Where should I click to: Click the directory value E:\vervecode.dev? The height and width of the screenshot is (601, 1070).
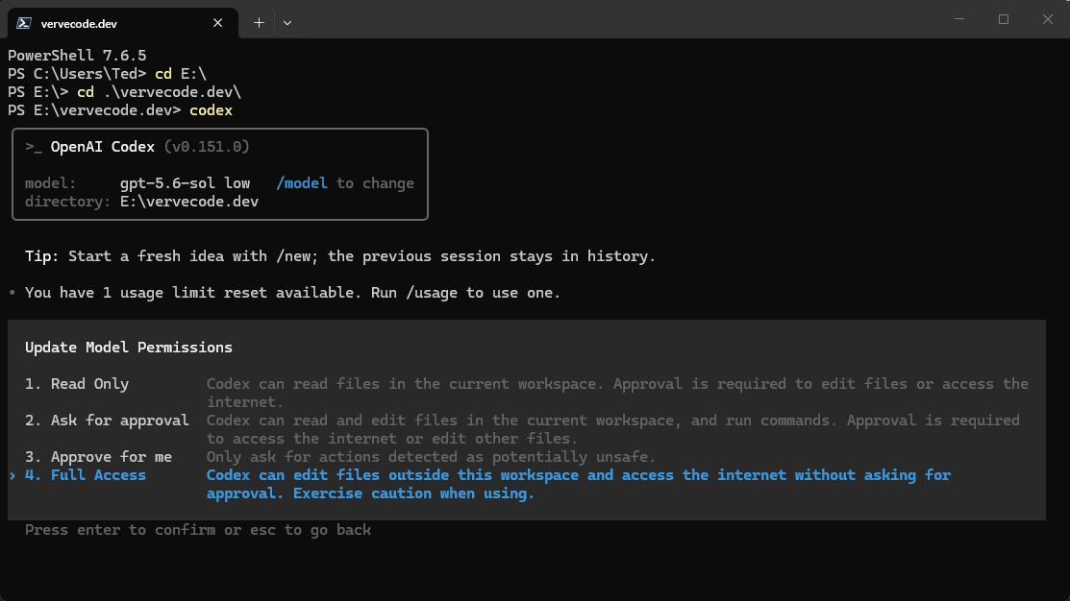pyautogui.click(x=189, y=203)
